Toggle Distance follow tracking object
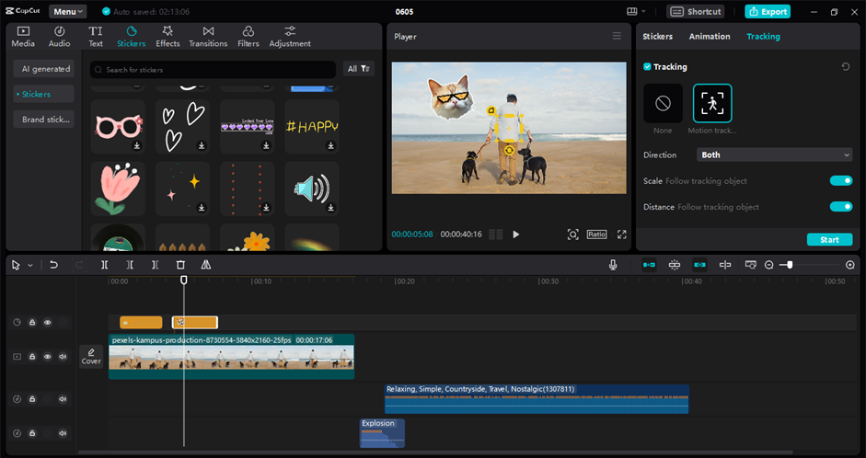Screen dimensions: 866x458 (x=840, y=207)
